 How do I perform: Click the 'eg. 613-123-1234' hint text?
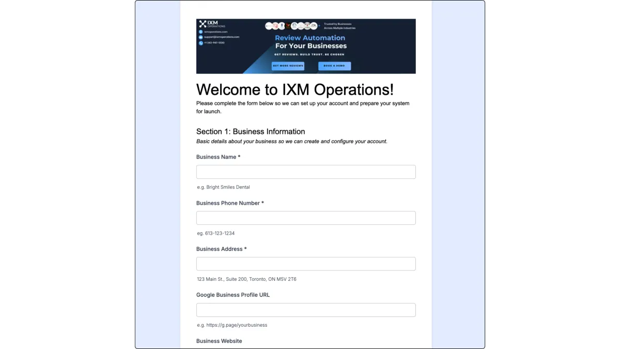[215, 233]
